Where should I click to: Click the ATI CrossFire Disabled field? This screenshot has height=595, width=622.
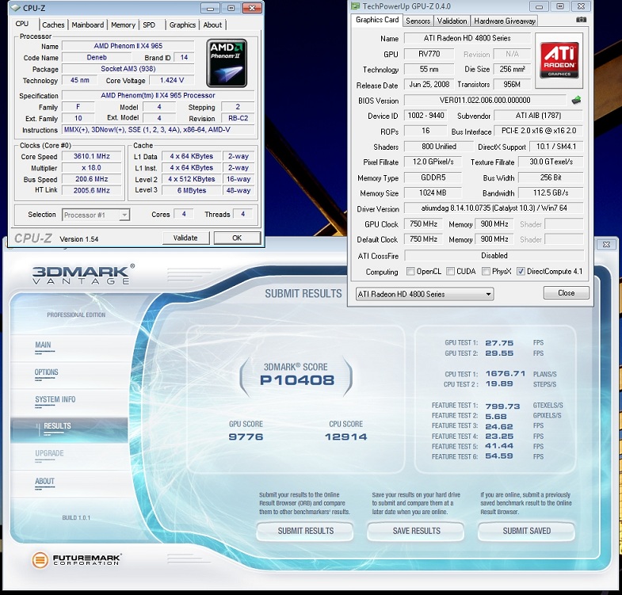tap(494, 255)
